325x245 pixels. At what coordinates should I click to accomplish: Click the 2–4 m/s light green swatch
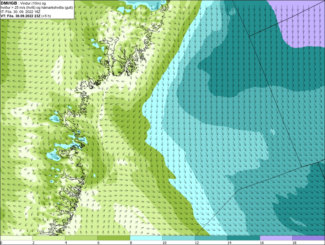pos(49,238)
